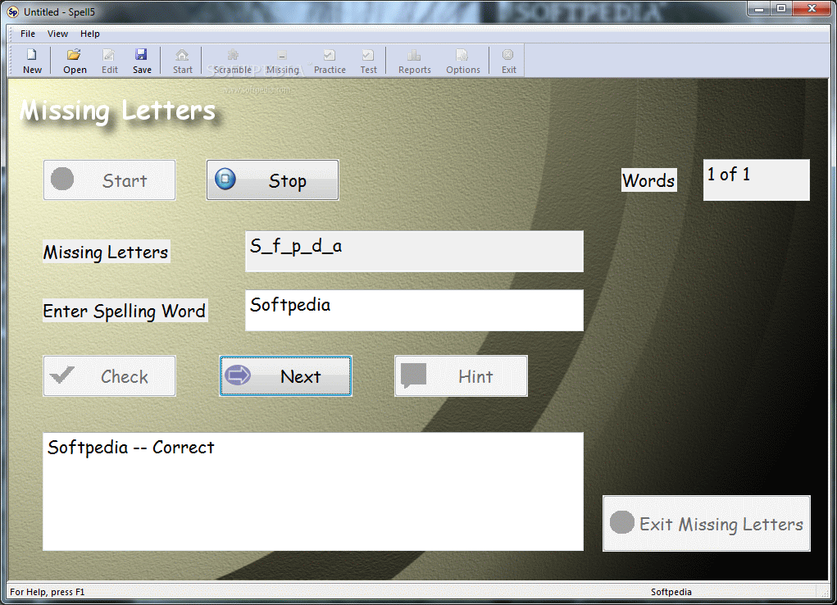Click the 'Words' label

pos(649,180)
